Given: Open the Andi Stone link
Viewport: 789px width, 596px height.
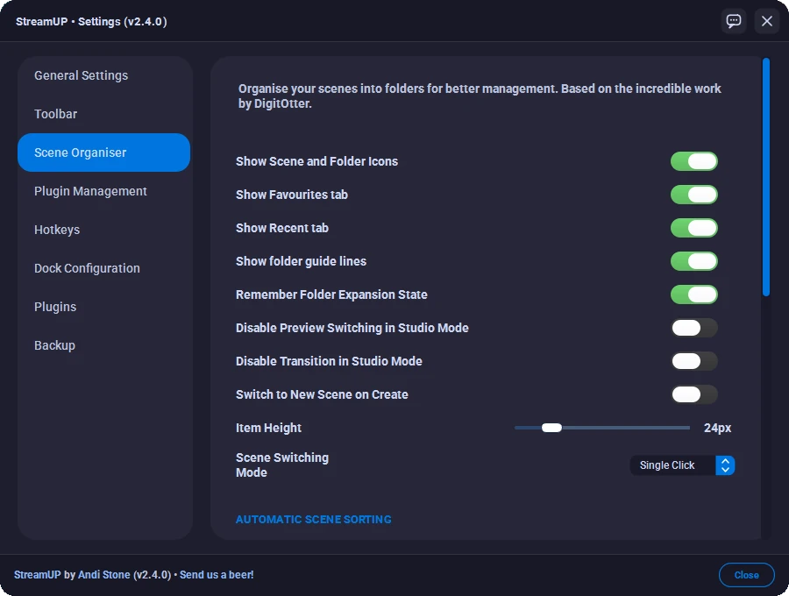Looking at the screenshot, I should pos(104,575).
